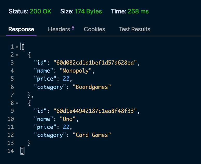Click the closing bracket on line 14
This screenshot has height=164, width=201.
pos(22,151)
